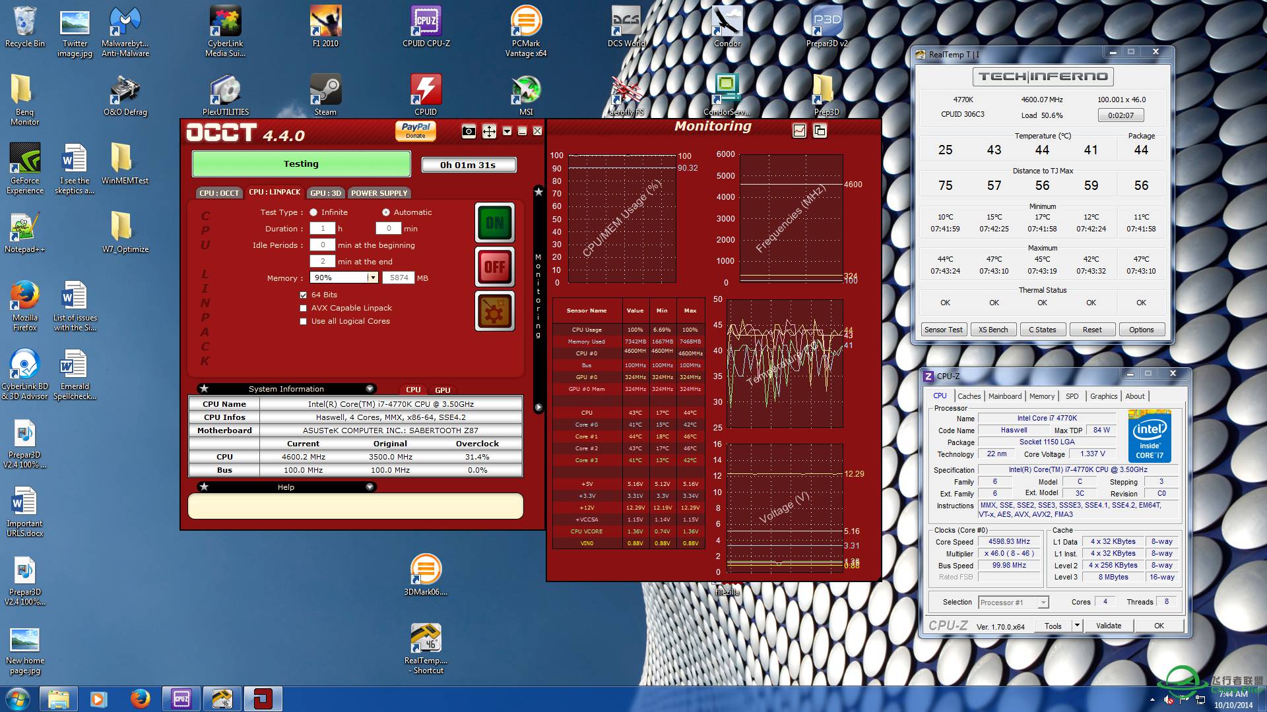Click the Help section star icon
This screenshot has width=1267, height=712.
coord(205,487)
